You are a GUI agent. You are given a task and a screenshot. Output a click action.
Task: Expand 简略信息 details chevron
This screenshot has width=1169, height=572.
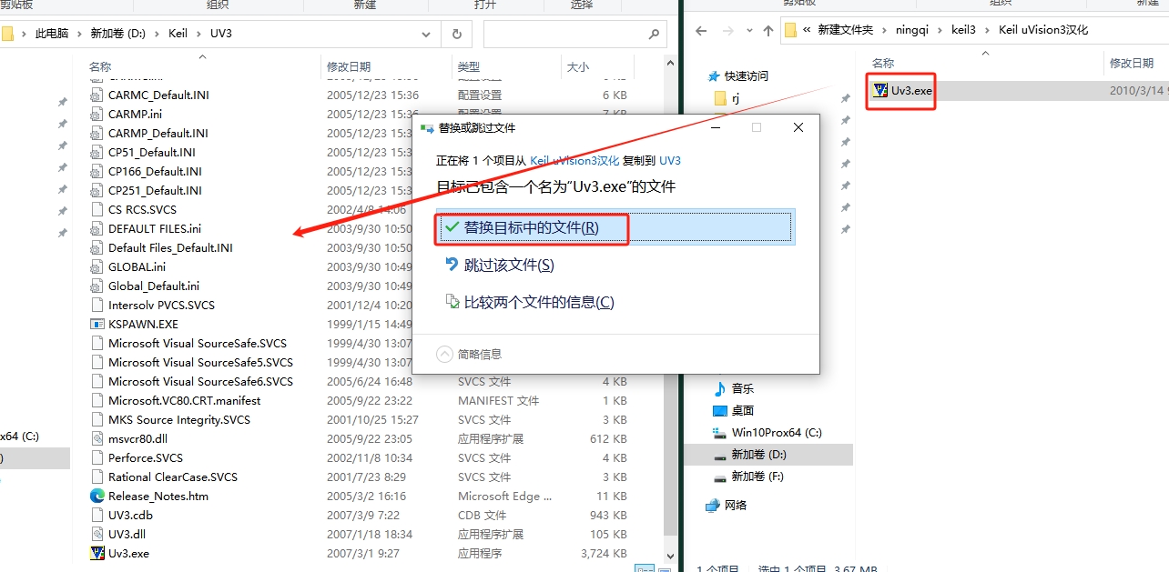click(x=444, y=354)
